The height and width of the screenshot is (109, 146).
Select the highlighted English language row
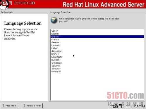click(x=97, y=37)
